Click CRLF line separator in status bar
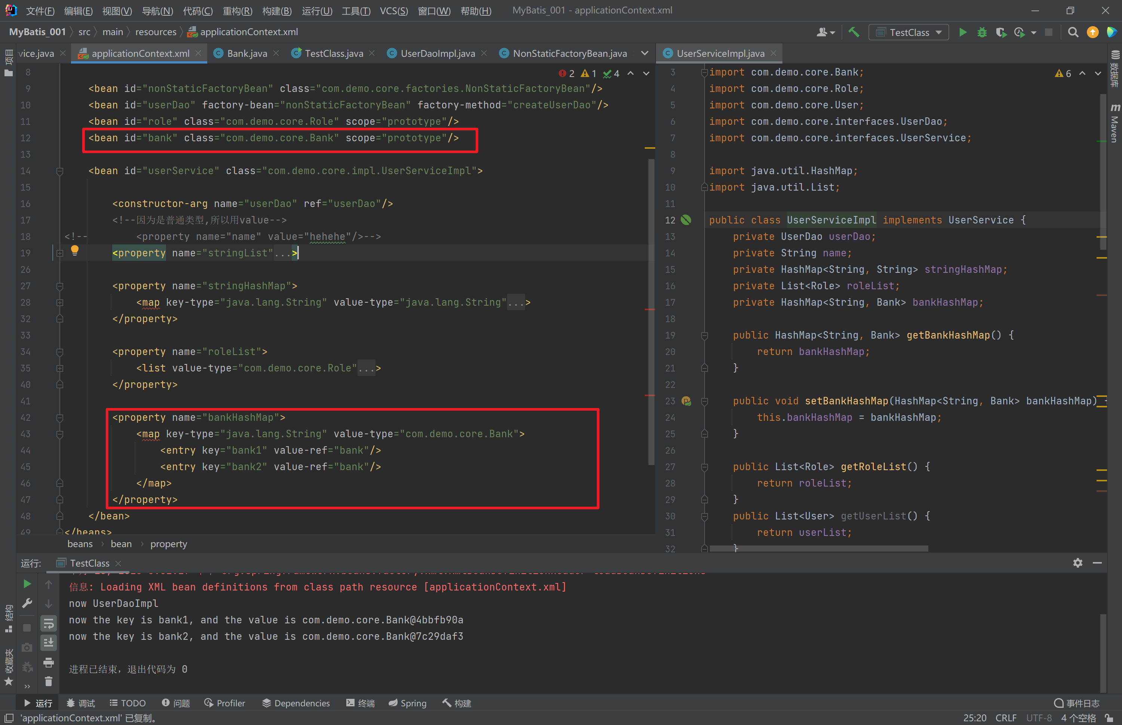 click(x=1006, y=718)
